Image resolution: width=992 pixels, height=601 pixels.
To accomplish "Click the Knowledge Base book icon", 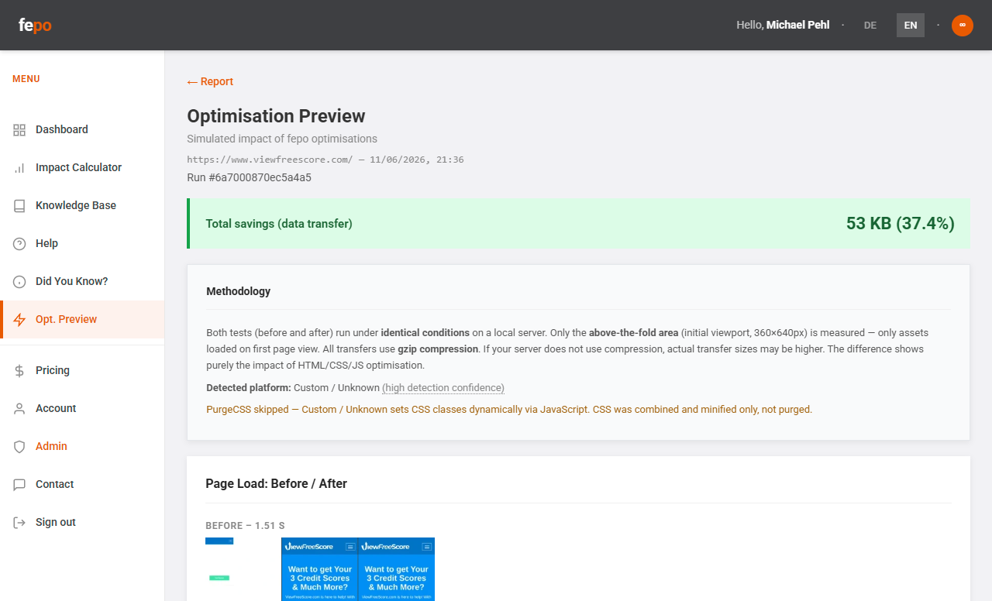I will pyautogui.click(x=19, y=205).
